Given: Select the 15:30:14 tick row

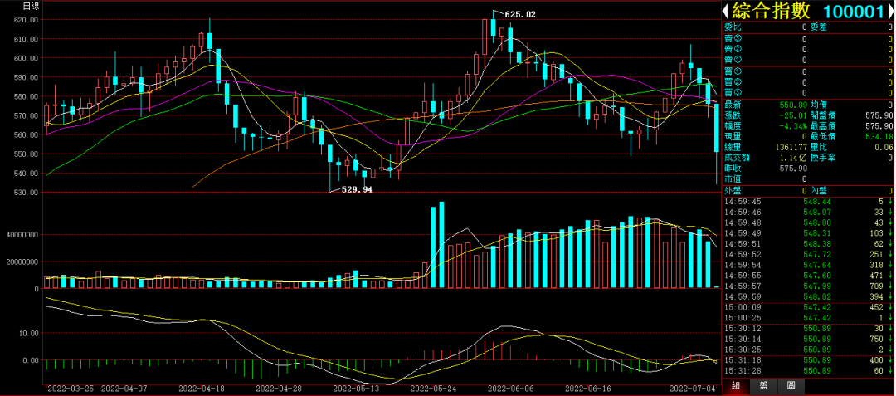Looking at the screenshot, I should pyautogui.click(x=808, y=339).
